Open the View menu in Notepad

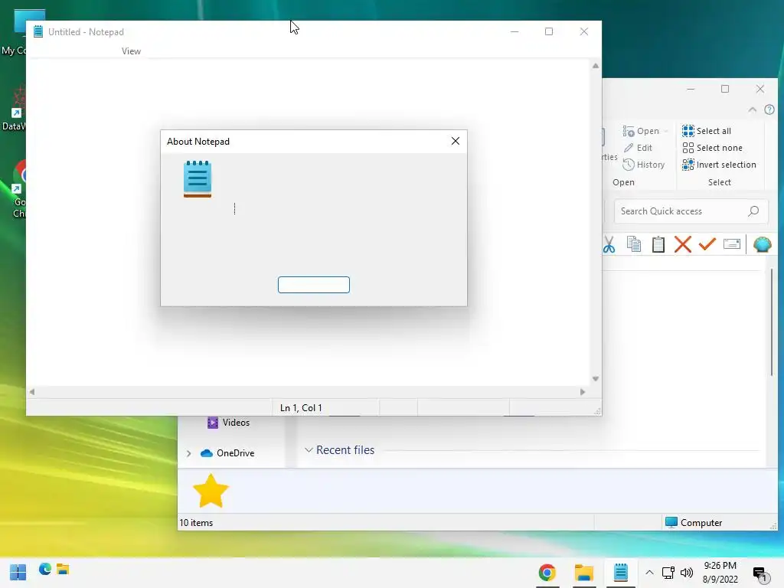click(x=131, y=51)
